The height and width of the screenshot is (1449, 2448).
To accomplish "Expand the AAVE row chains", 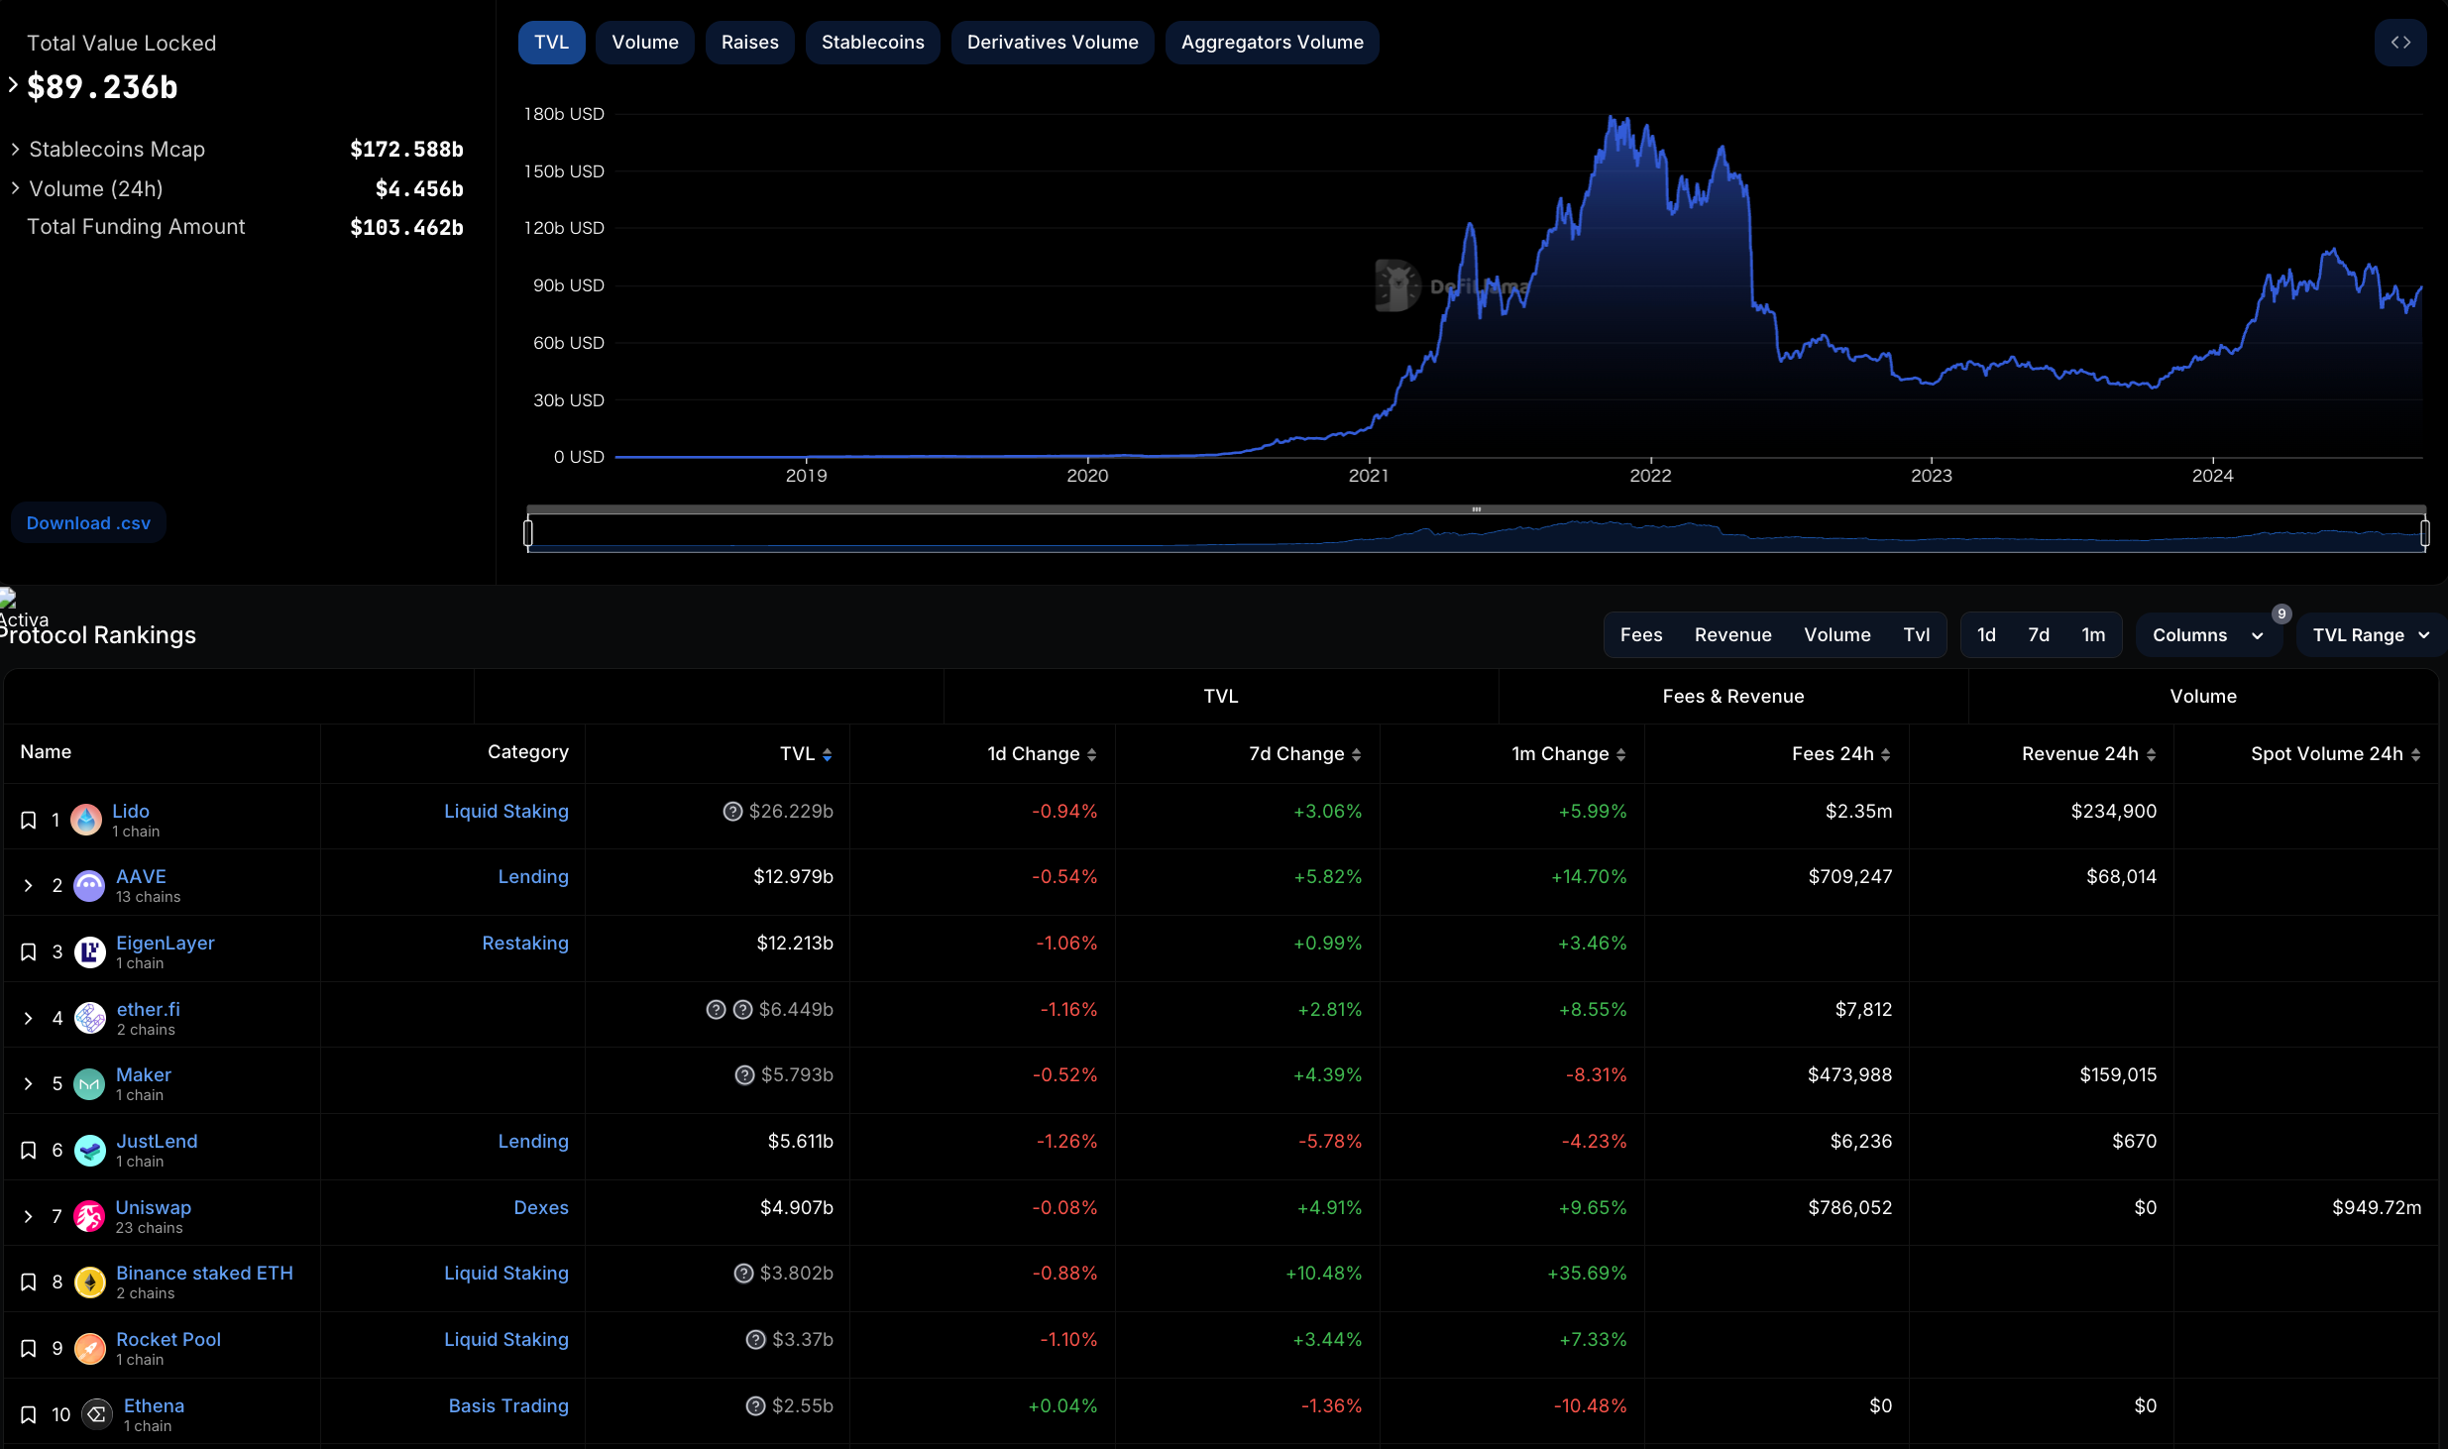I will coord(29,886).
